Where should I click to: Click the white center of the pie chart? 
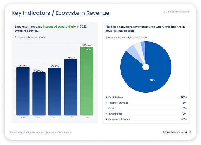pos(146,67)
